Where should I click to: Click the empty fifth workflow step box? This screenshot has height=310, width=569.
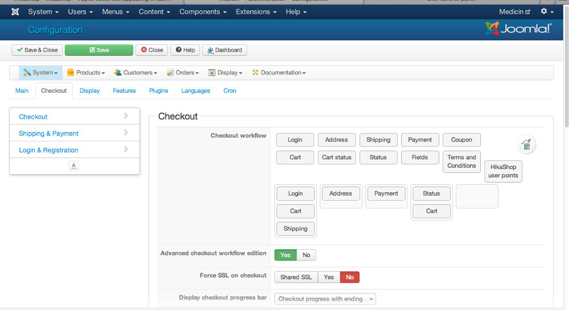pyautogui.click(x=477, y=196)
